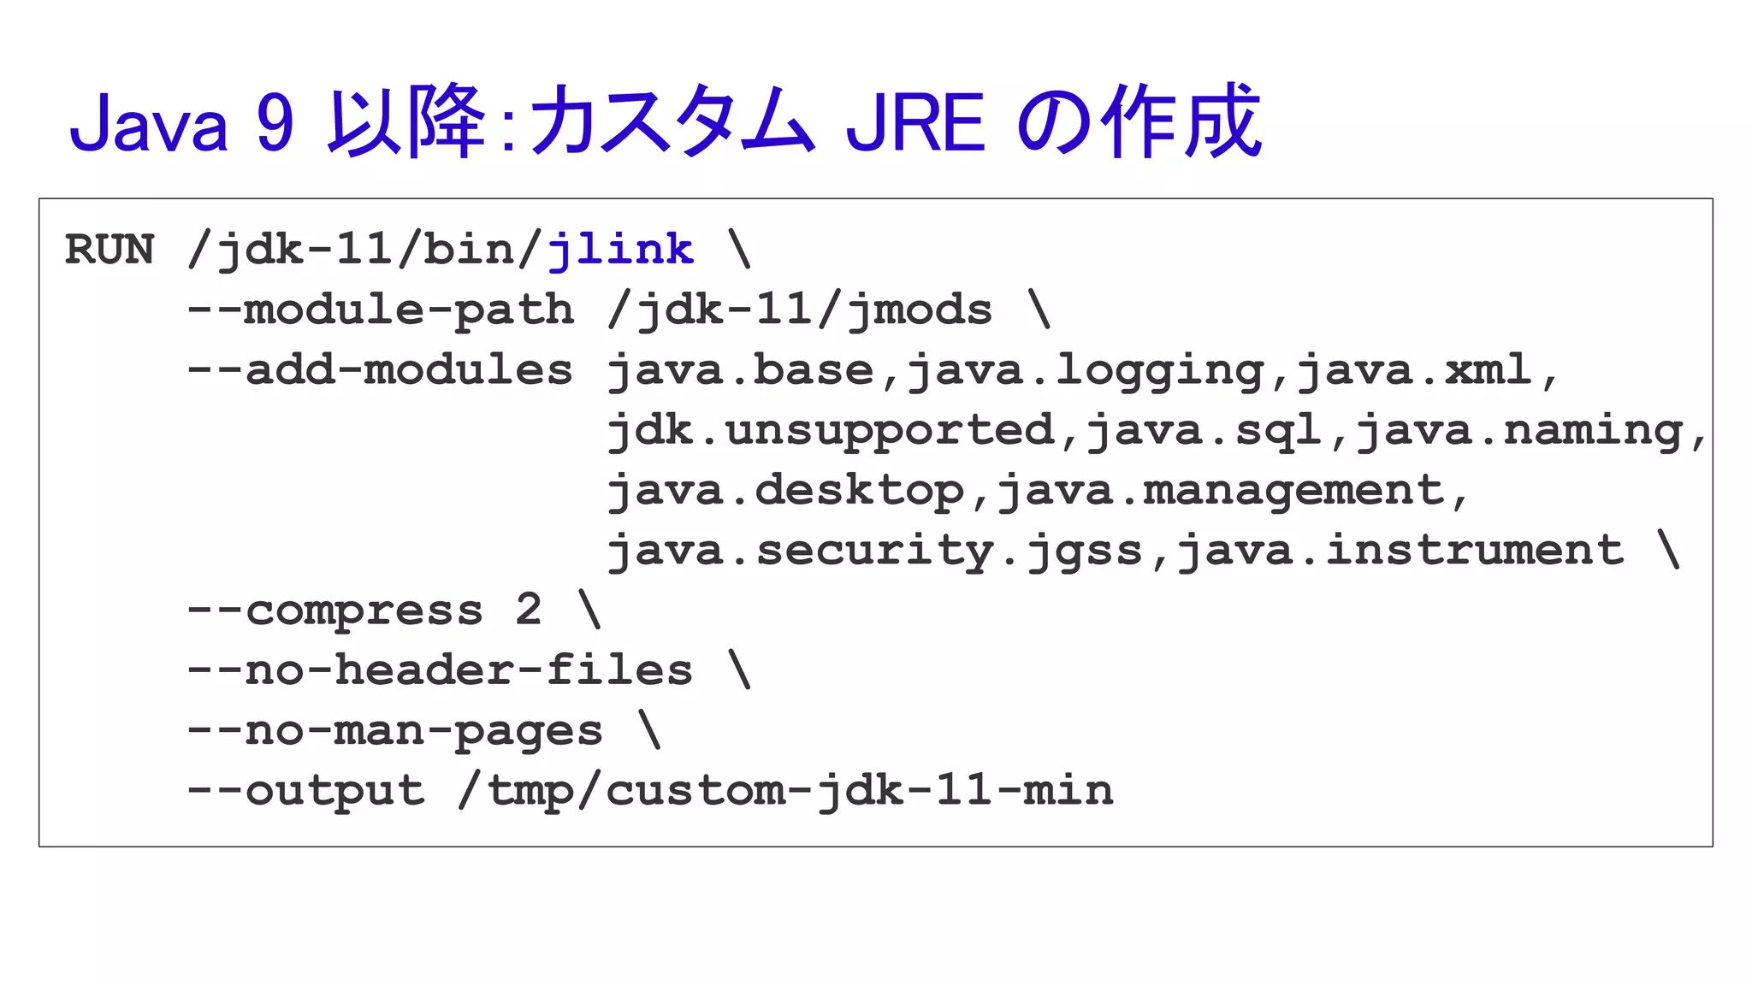
Task: Click the '--output /tmp/custom-jdk-11-min' line
Action: click(x=650, y=791)
